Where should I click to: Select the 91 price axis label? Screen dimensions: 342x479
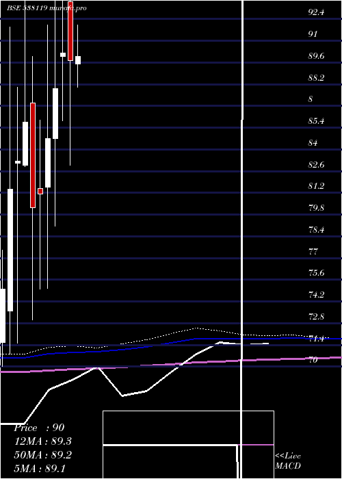click(x=313, y=34)
